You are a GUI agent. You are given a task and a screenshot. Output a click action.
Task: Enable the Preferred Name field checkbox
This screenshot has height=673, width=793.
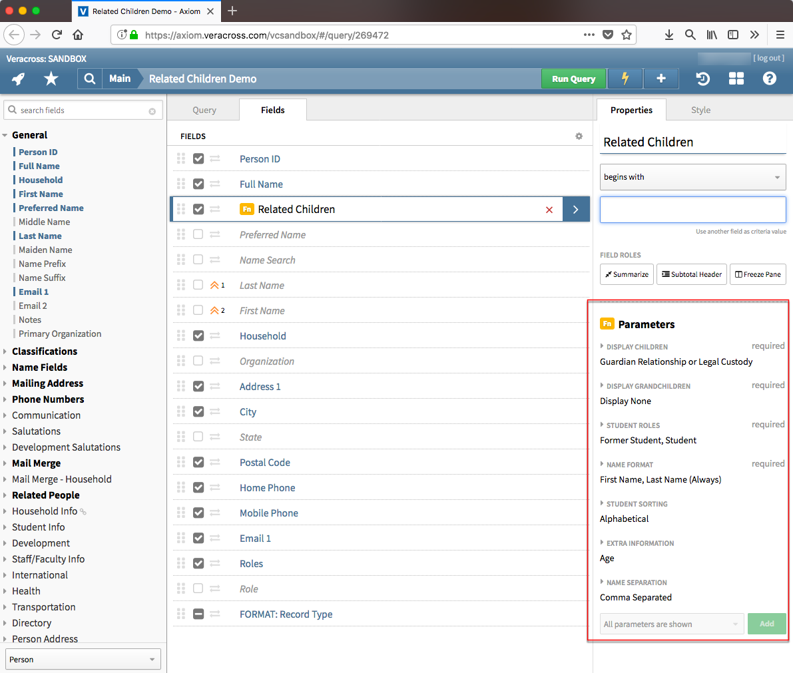coord(198,235)
